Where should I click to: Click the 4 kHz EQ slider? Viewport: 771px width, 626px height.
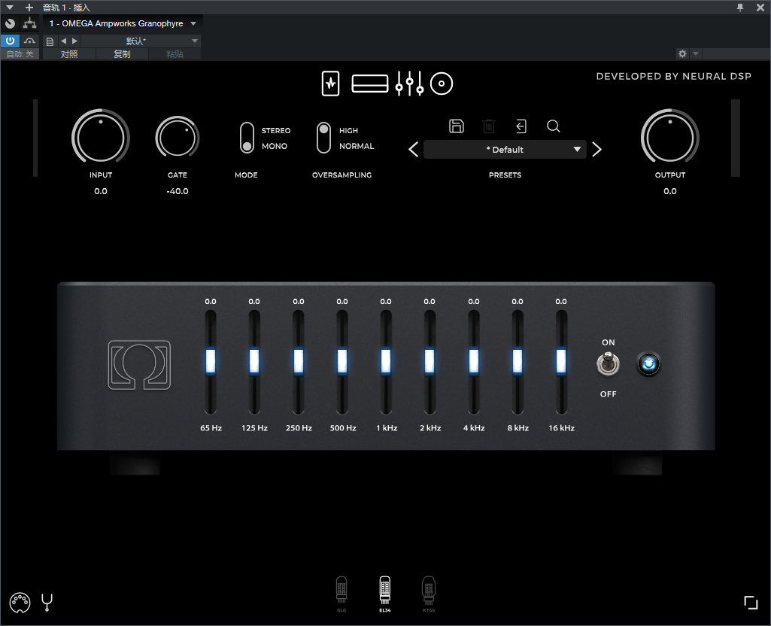(x=474, y=361)
